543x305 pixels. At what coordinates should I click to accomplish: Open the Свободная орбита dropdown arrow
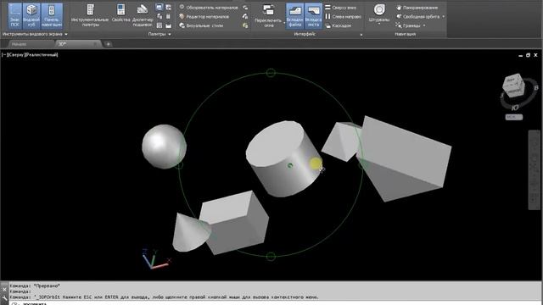(x=443, y=17)
